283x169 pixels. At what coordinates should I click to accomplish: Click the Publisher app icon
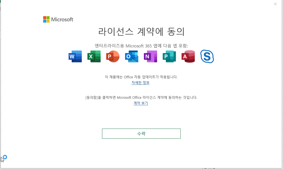pos(169,56)
